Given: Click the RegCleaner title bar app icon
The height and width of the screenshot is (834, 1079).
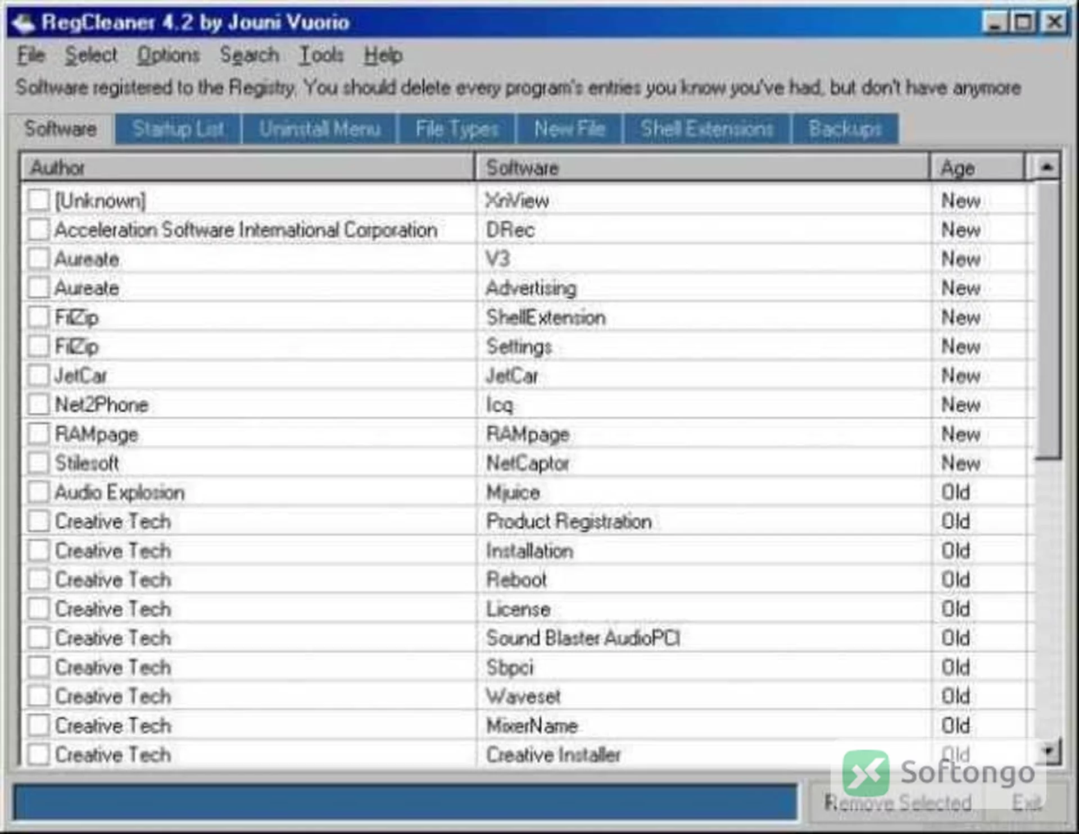Looking at the screenshot, I should click(24, 23).
